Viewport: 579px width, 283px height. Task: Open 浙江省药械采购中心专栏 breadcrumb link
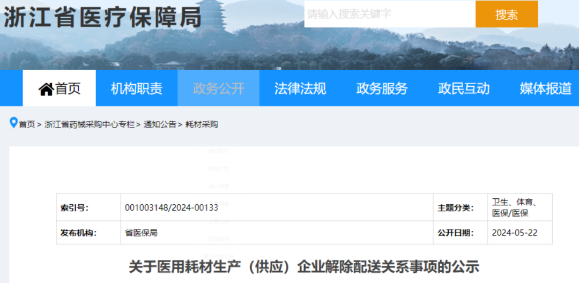click(90, 125)
